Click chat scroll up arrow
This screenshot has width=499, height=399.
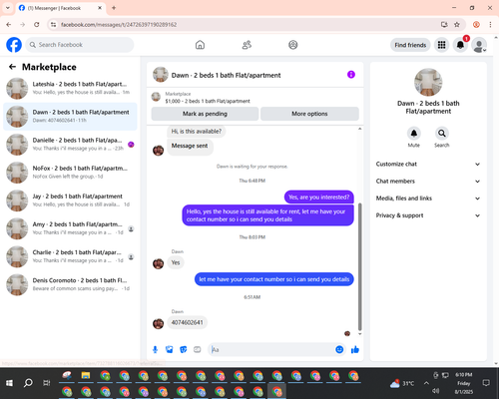pyautogui.click(x=359, y=129)
